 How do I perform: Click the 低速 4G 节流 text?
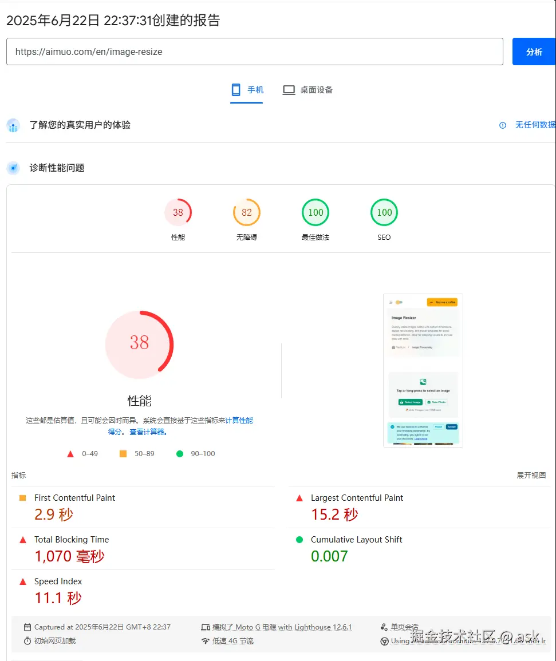click(233, 641)
